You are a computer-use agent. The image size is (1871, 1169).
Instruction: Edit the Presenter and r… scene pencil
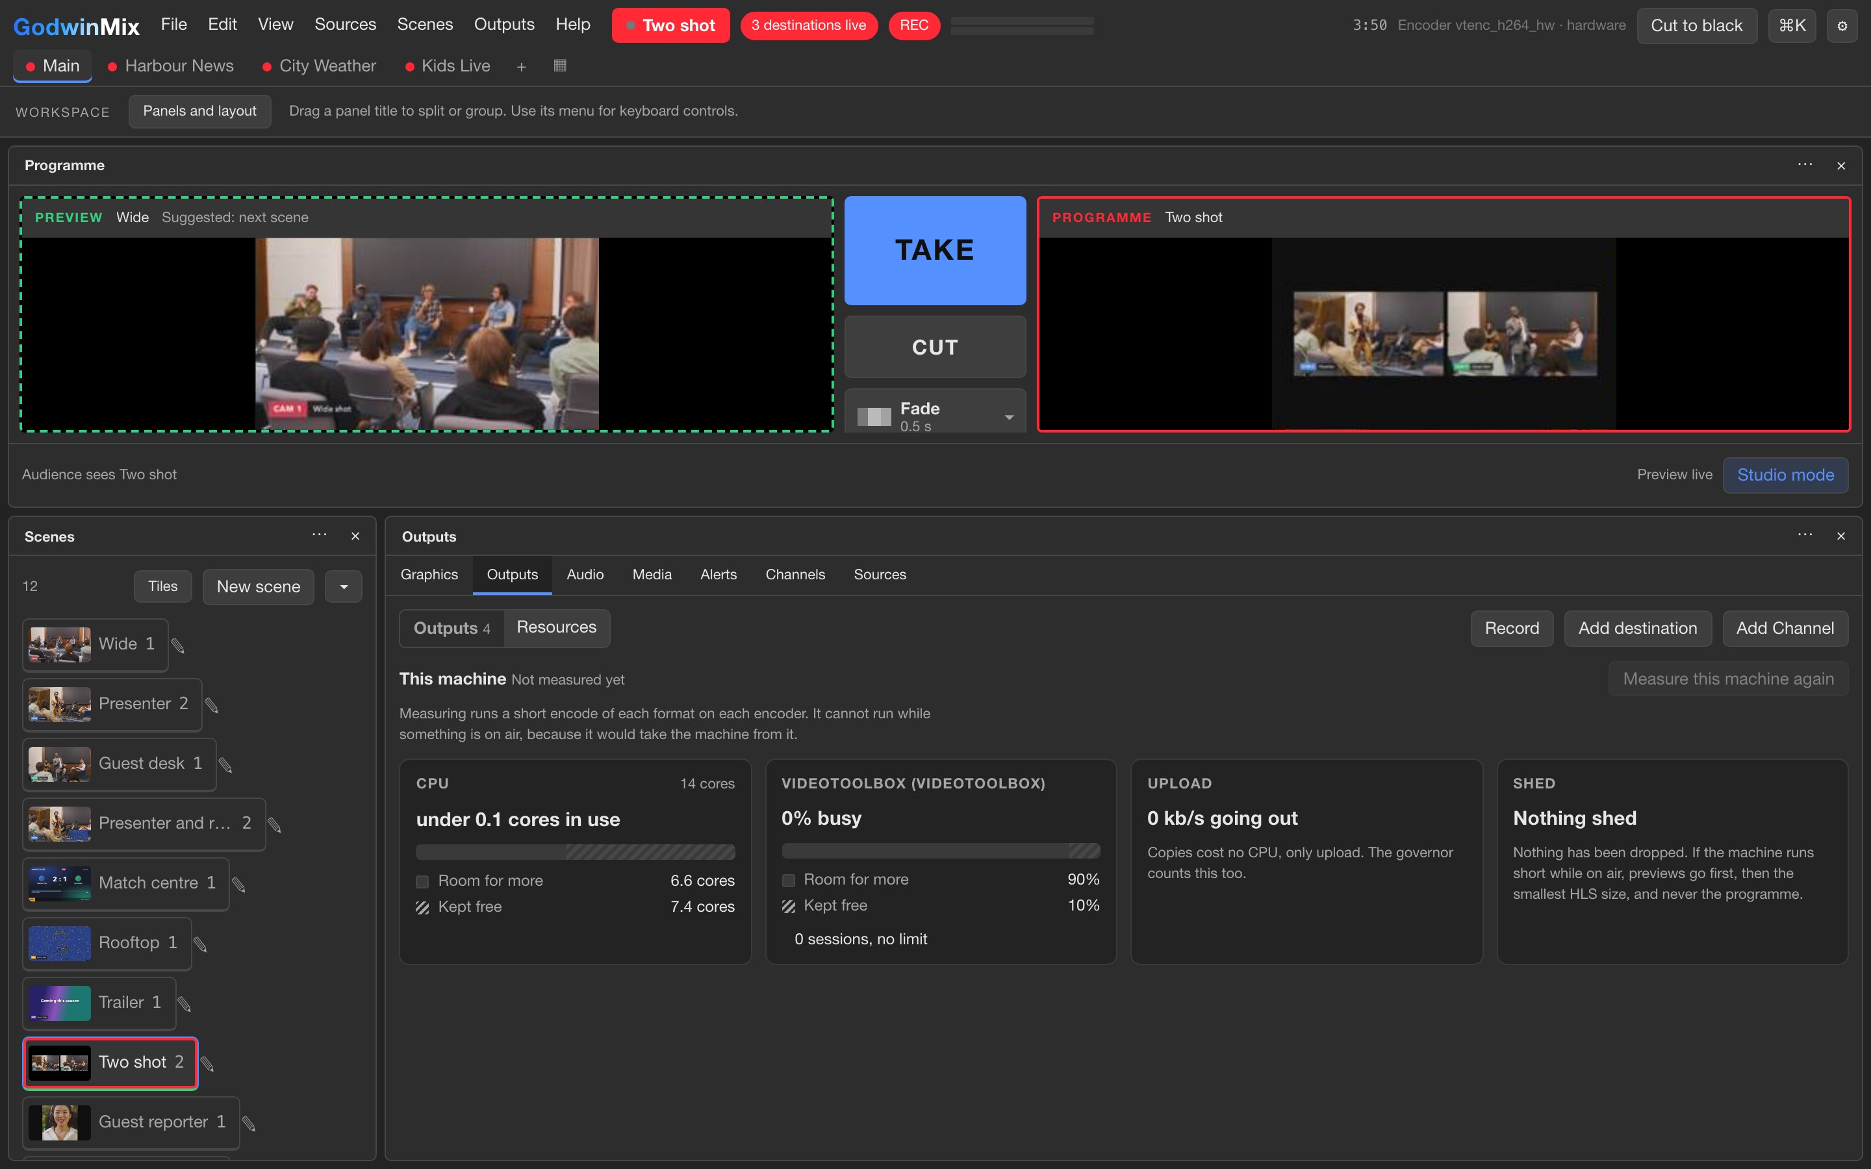click(x=274, y=824)
